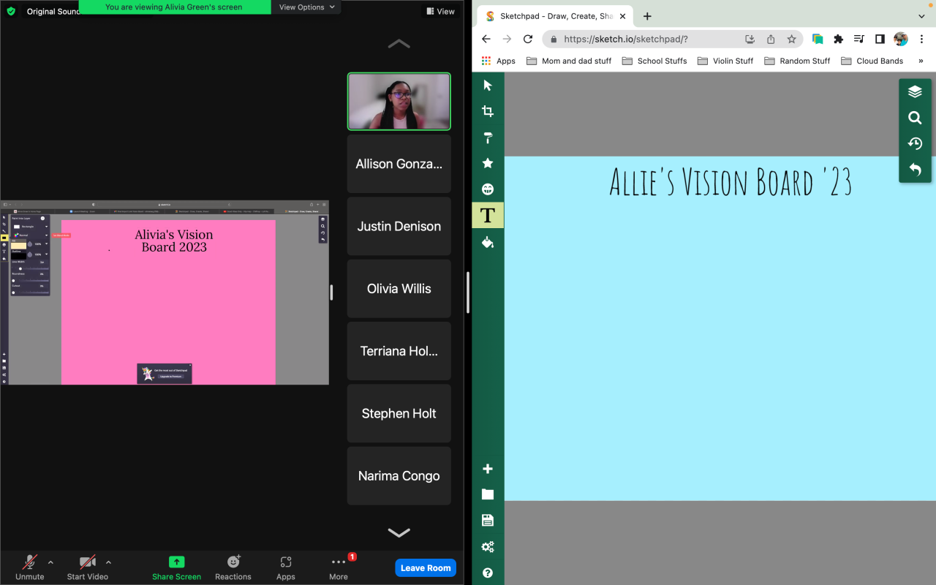Click the share icon in the address bar
This screenshot has width=936, height=585.
771,39
